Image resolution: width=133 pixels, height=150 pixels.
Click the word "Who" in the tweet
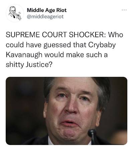[116, 35]
